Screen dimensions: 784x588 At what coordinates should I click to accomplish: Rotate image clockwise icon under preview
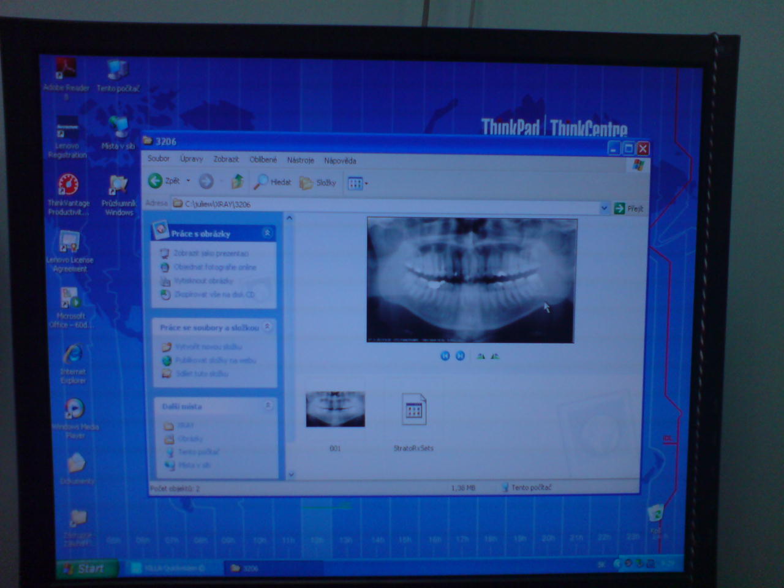481,356
